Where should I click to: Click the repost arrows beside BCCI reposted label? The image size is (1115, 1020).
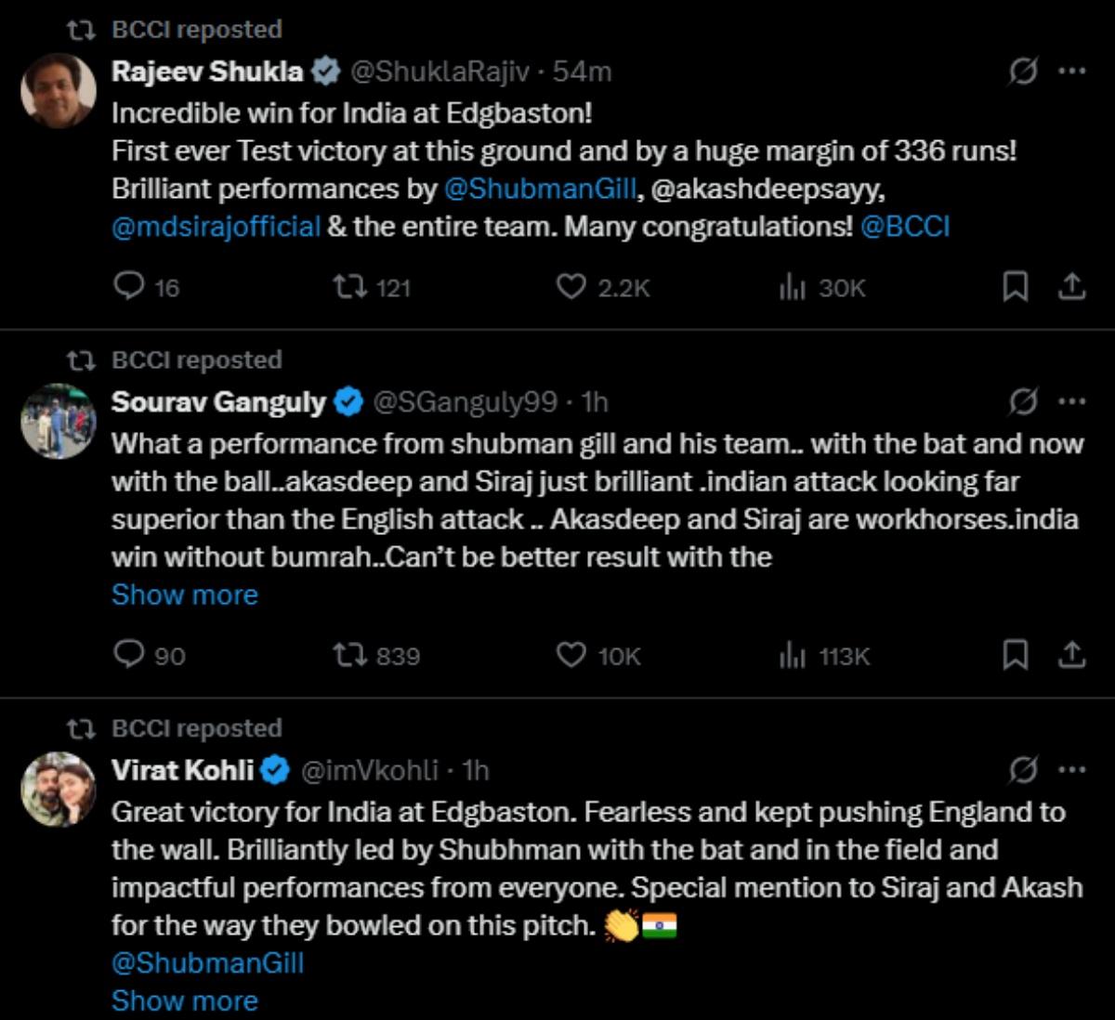point(84,29)
